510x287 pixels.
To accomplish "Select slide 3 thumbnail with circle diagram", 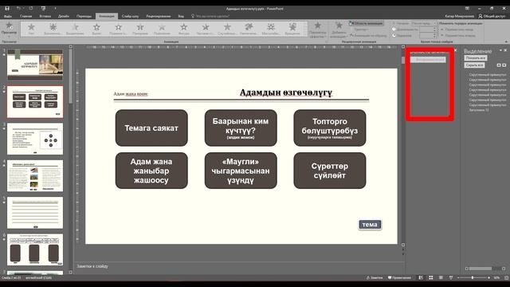I will click(35, 139).
